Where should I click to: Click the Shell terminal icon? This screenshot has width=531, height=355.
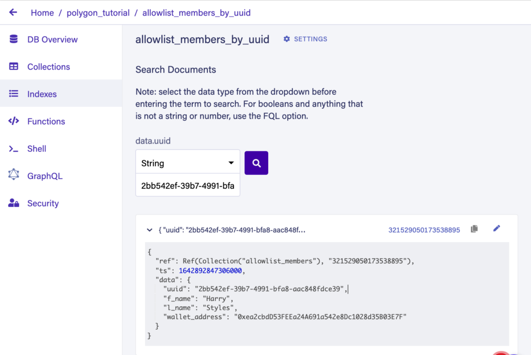pyautogui.click(x=13, y=149)
